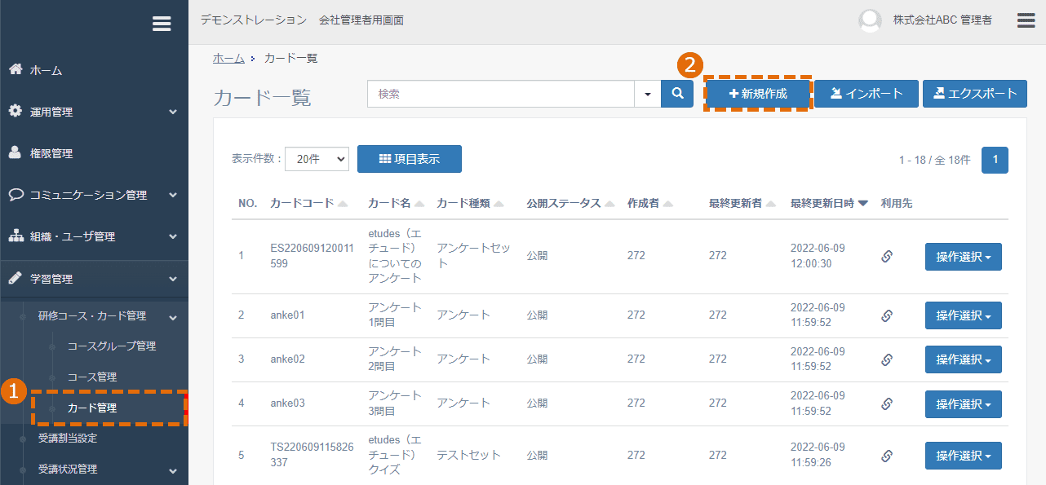Follow the ホーム breadcrumb link
Image resolution: width=1046 pixels, height=485 pixels.
(228, 58)
